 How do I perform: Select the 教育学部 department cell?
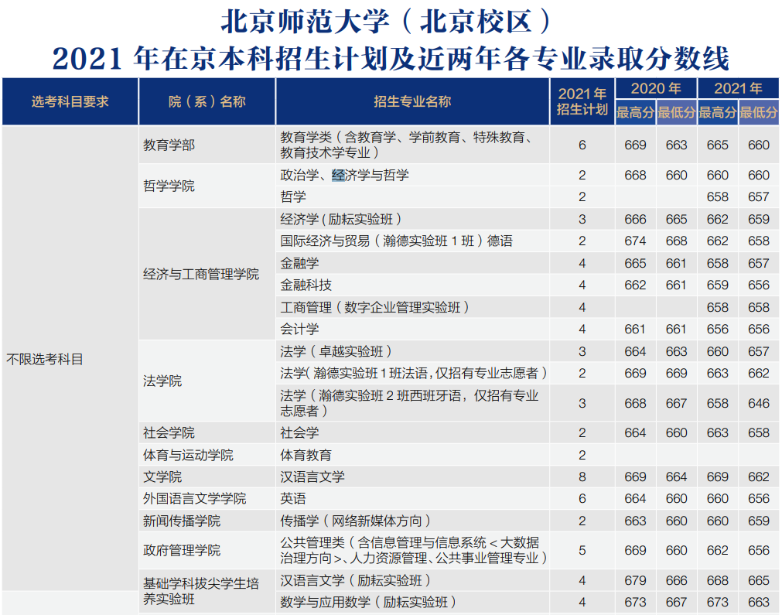169,145
